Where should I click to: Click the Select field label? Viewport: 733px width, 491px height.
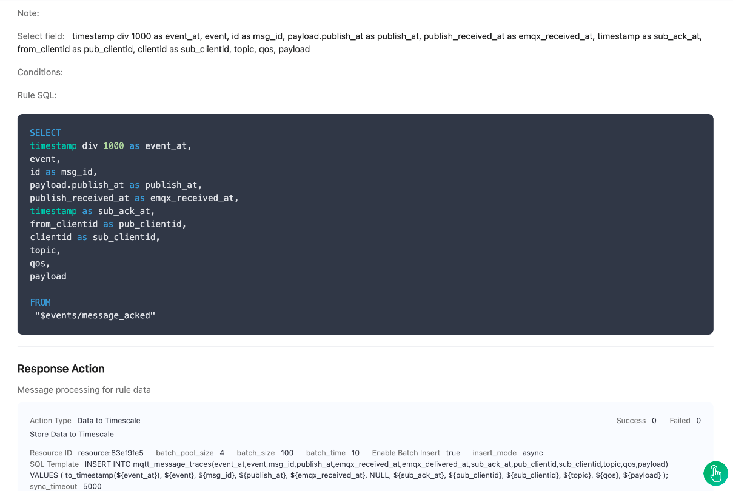pyautogui.click(x=41, y=36)
